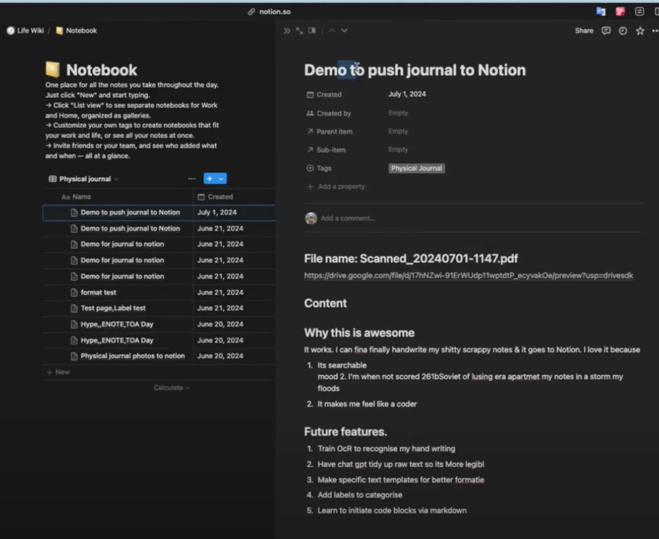Click the July 1, 2024 Created date value
The height and width of the screenshot is (539, 659).
click(407, 94)
